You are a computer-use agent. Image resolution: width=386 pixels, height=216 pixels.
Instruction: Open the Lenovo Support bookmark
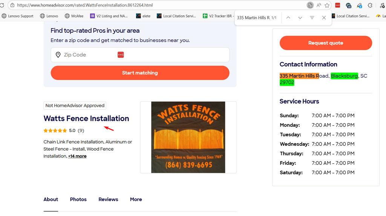pos(17,16)
